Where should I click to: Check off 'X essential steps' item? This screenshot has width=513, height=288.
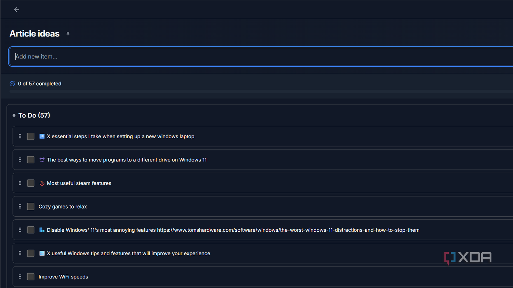31,136
